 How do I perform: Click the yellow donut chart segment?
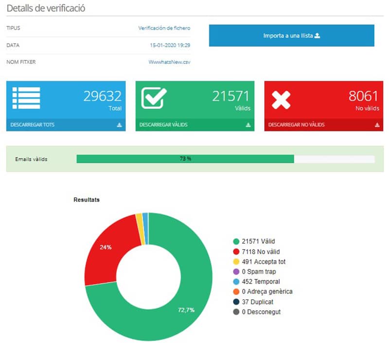point(140,228)
